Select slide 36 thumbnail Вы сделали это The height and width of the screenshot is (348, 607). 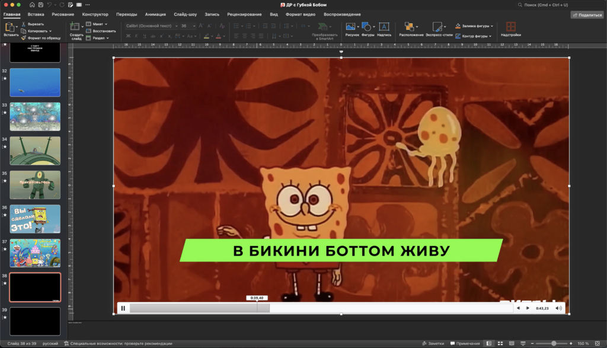pos(35,219)
